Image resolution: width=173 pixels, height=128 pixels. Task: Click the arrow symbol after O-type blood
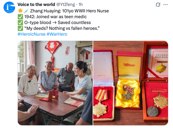(x=54, y=22)
